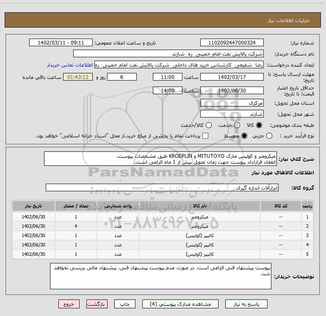The height and width of the screenshot is (316, 326).
Task: Click the نام کالا column header
Action: (199, 206)
